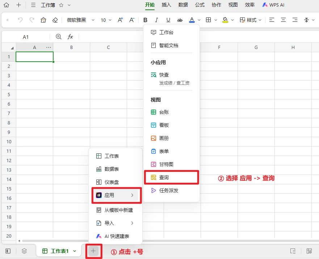319x259 pixels.
Task: Increase font size with A+ icon
Action: (x=121, y=20)
